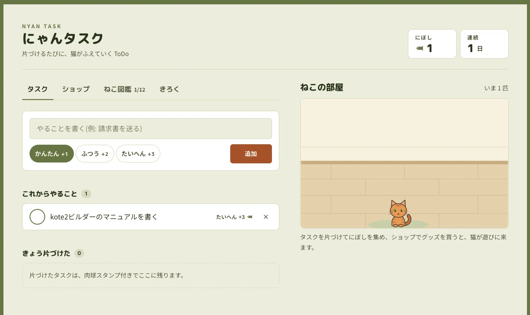Focus the やることを書く input field

[x=151, y=129]
